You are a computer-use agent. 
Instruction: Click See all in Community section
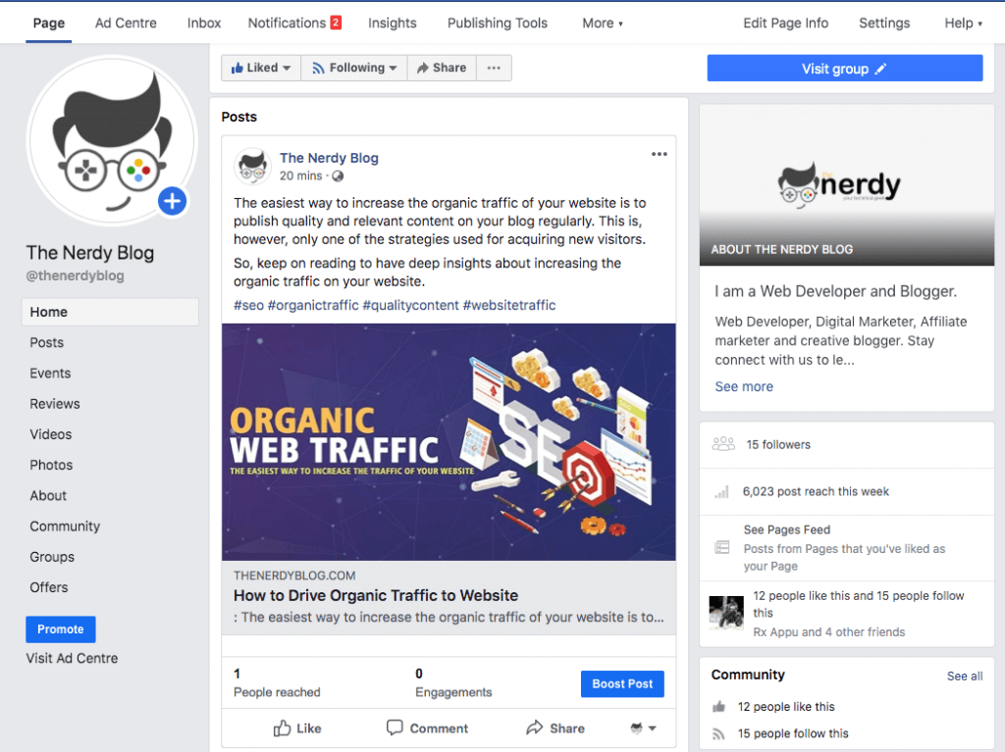pos(965,676)
